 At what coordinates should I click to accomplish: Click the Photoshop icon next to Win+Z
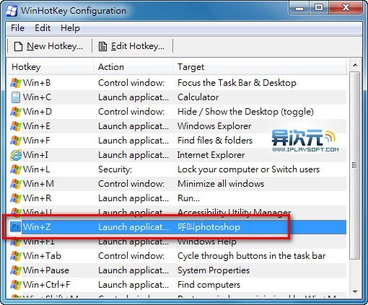[16, 226]
